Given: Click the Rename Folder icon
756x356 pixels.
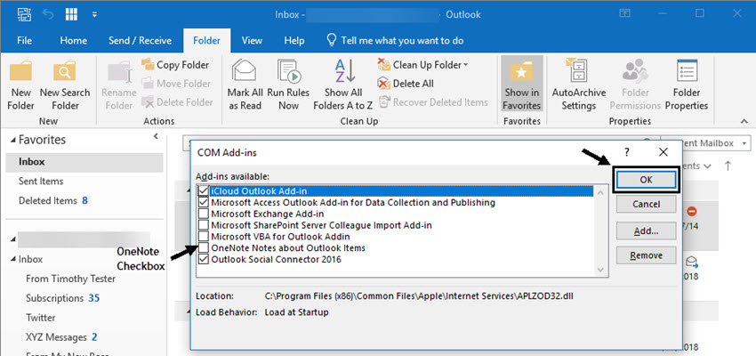Looking at the screenshot, I should [118, 72].
